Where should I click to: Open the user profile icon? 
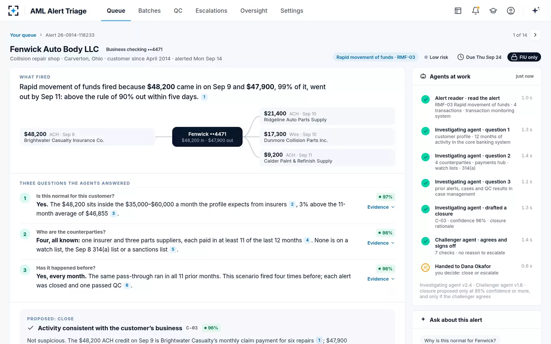(x=511, y=11)
